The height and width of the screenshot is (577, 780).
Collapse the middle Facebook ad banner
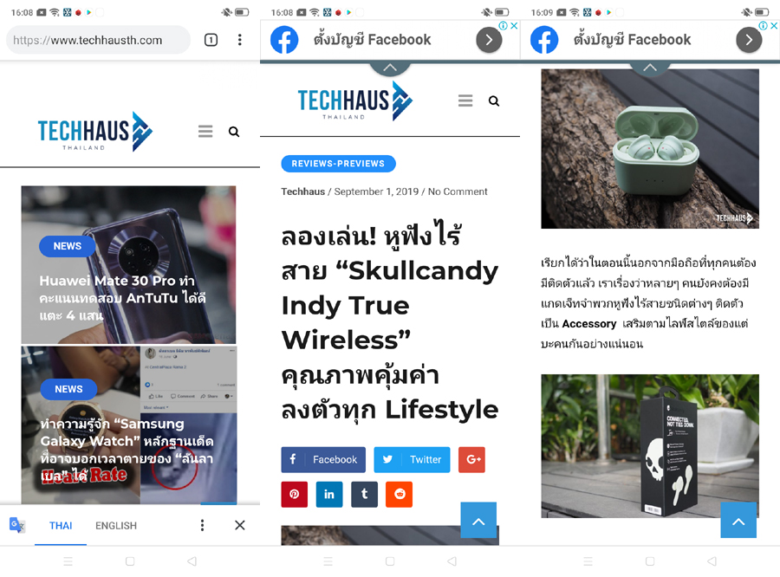coord(390,68)
